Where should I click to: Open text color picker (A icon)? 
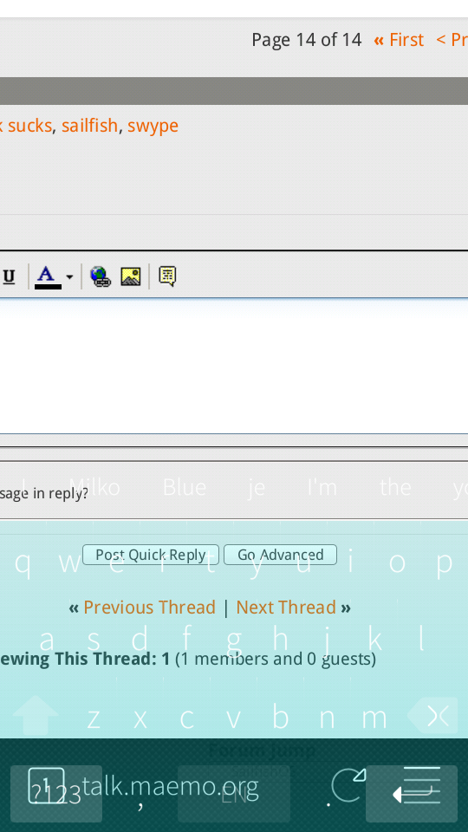(47, 276)
